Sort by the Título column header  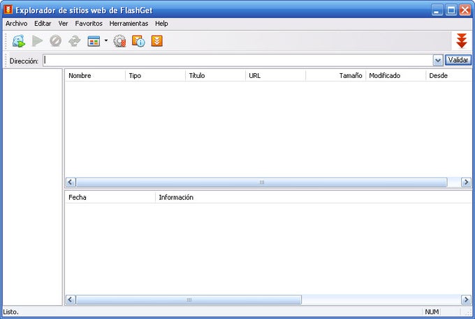tap(215, 75)
